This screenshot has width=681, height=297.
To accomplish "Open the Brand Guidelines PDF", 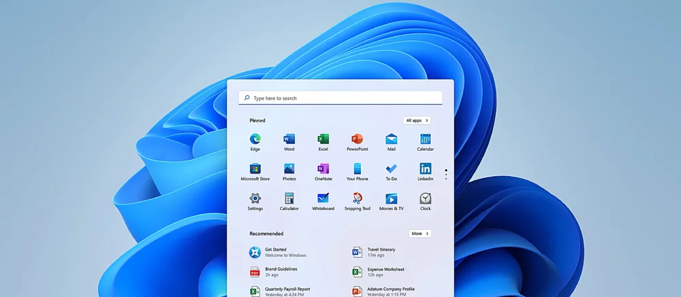I will click(279, 272).
